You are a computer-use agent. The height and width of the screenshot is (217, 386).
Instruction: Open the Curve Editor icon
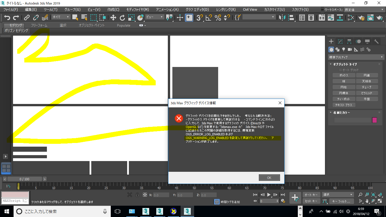(x=331, y=18)
